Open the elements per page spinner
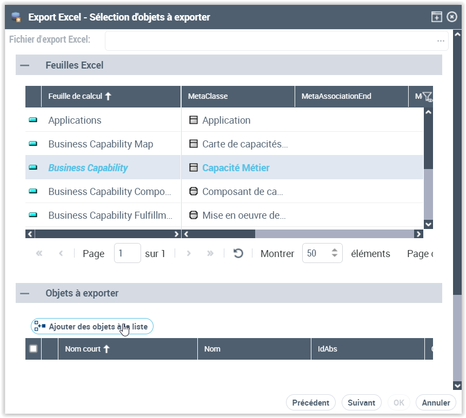466x418 pixels. coord(335,253)
